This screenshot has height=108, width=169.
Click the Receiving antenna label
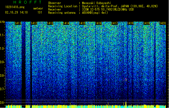click(x=62, y=13)
